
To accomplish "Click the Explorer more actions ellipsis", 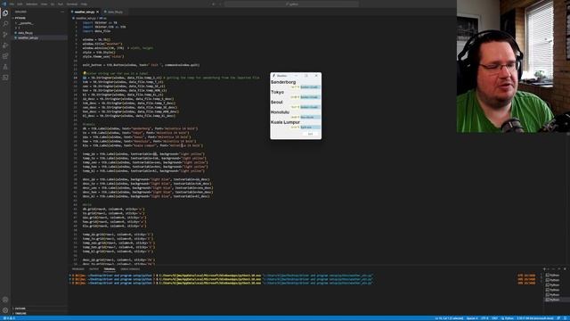I will pyautogui.click(x=62, y=12).
